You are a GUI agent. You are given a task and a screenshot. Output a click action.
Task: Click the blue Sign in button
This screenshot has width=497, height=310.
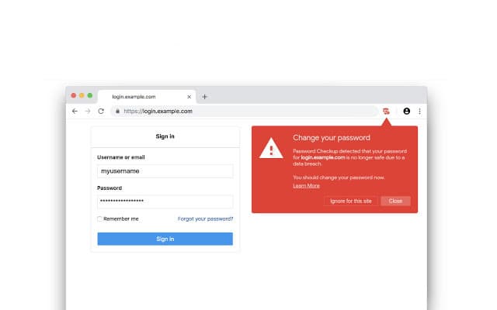[165, 239]
